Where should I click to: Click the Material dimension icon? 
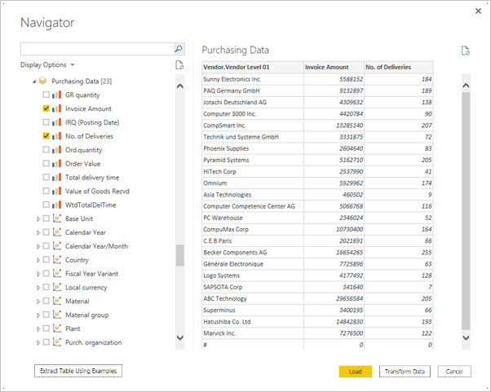[x=56, y=301]
